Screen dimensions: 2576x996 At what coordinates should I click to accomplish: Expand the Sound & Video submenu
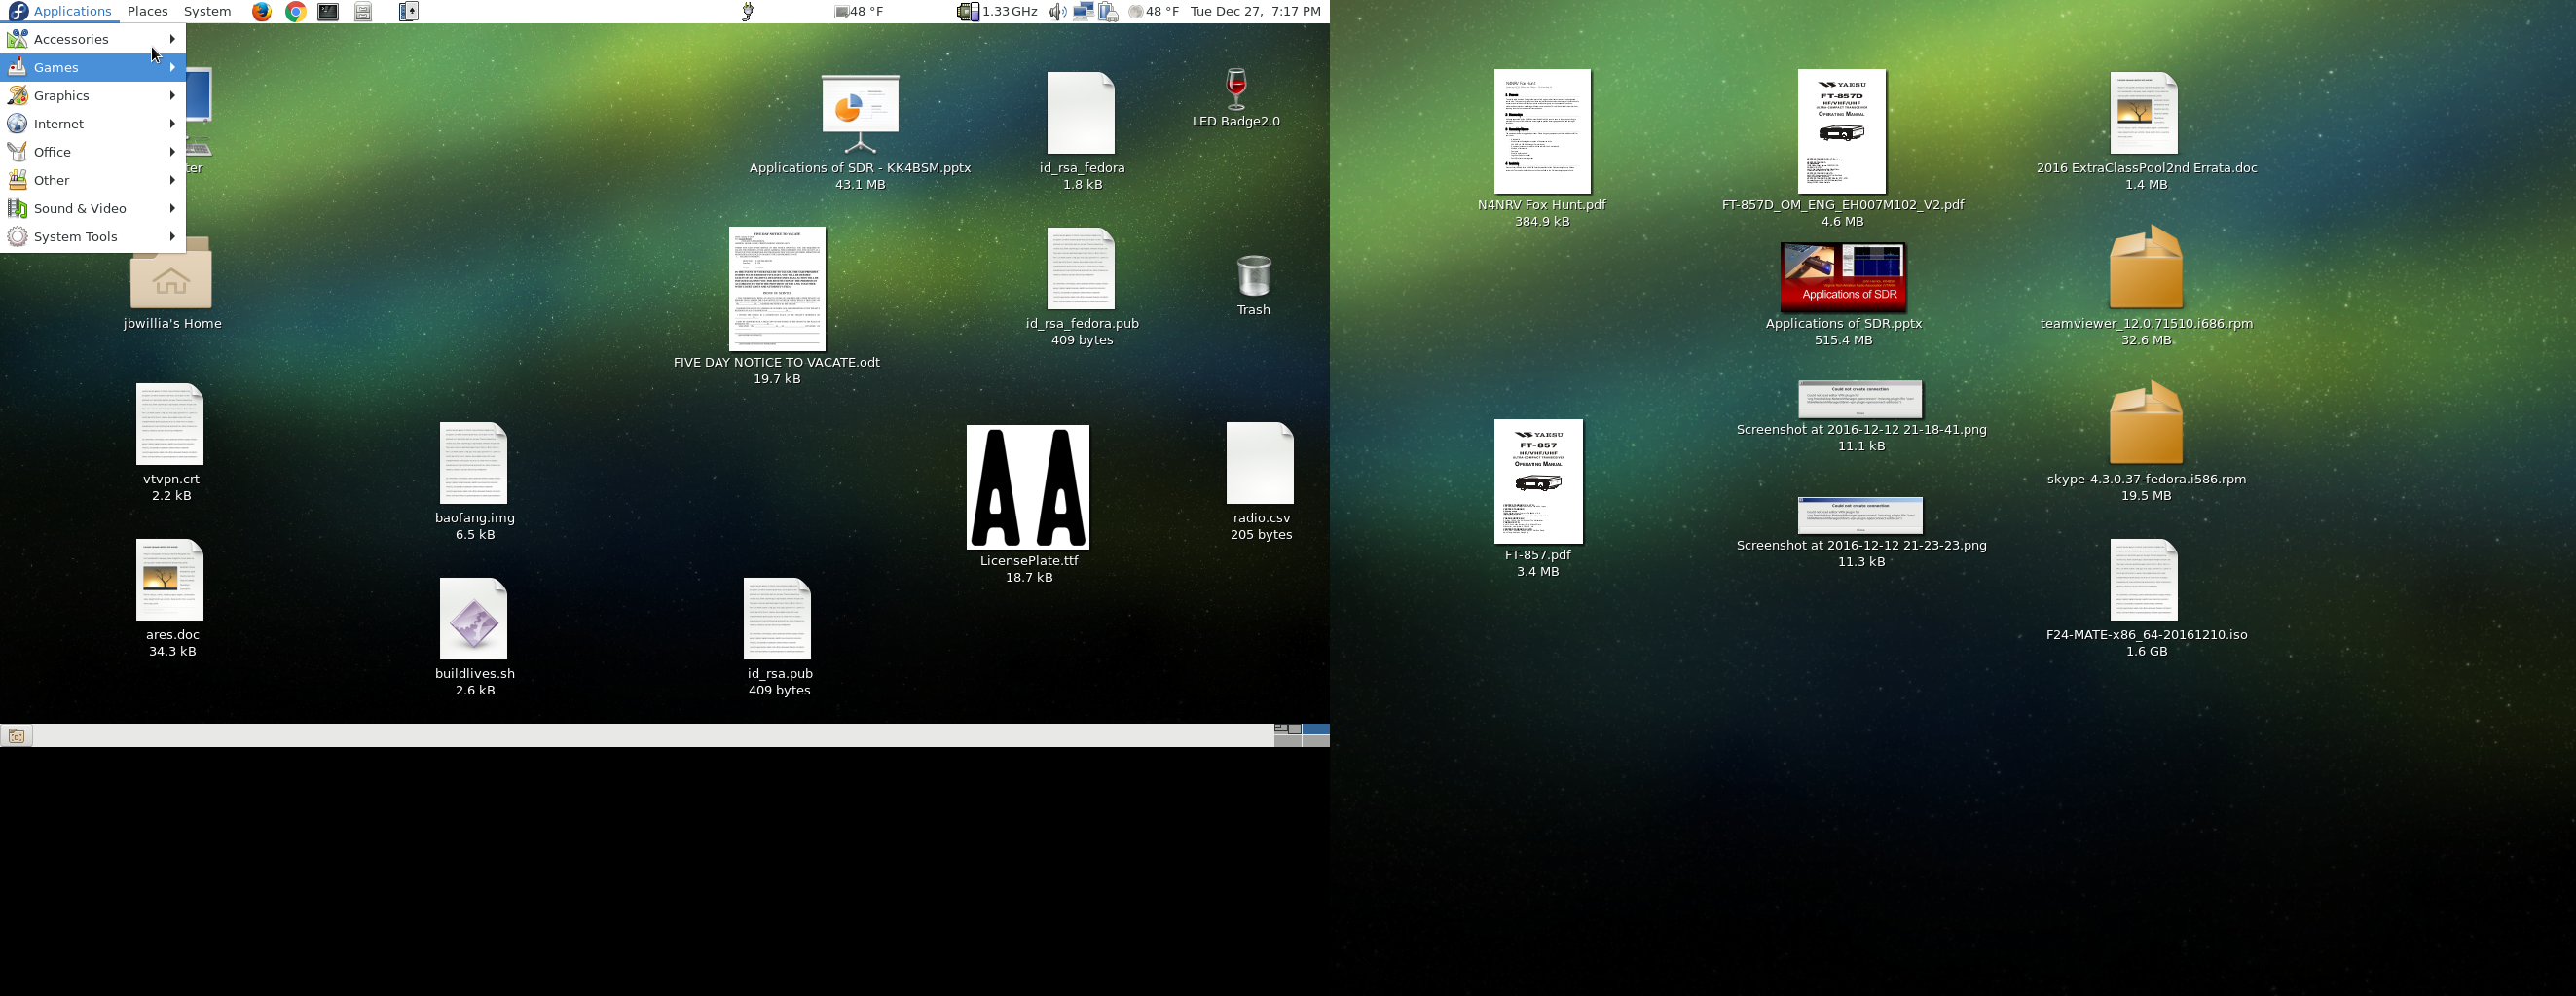pyautogui.click(x=93, y=208)
